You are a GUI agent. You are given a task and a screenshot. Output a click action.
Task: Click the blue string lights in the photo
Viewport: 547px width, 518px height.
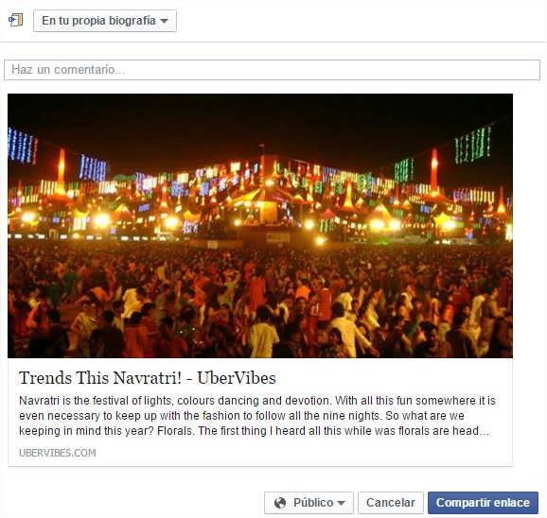click(x=22, y=146)
